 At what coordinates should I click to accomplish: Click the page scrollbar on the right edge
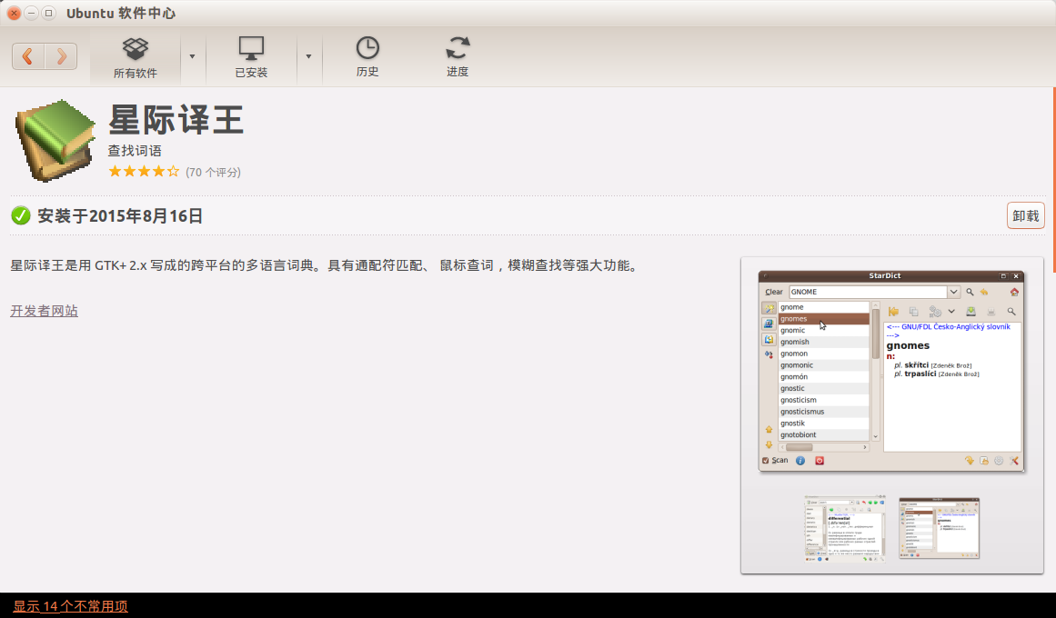(1053, 181)
